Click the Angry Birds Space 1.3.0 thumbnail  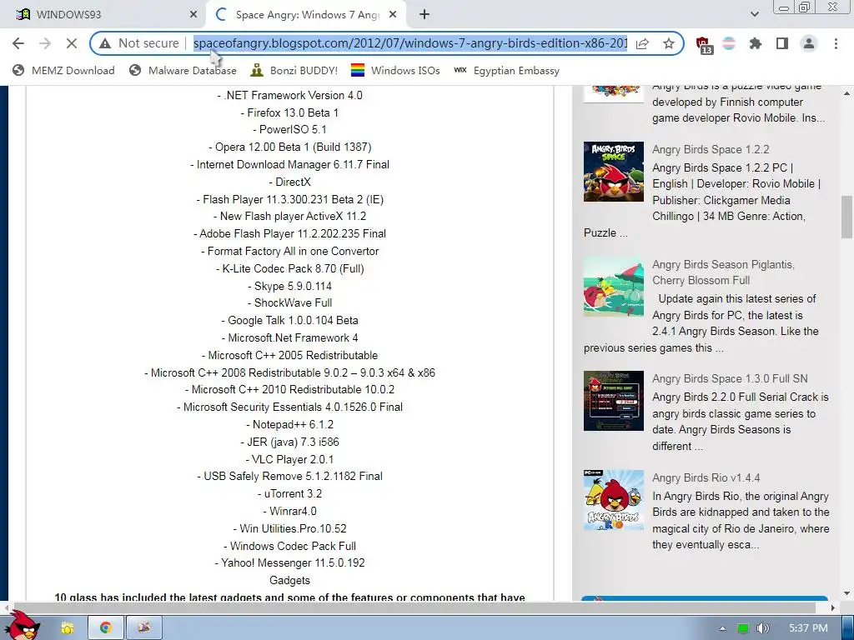[x=613, y=401]
